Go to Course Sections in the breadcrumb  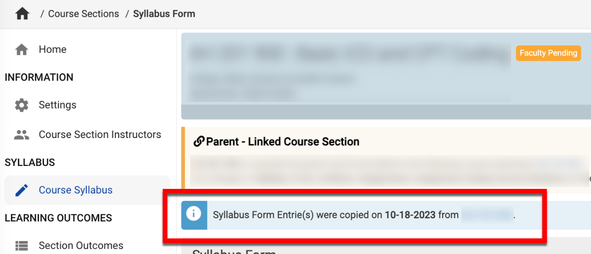click(x=83, y=14)
